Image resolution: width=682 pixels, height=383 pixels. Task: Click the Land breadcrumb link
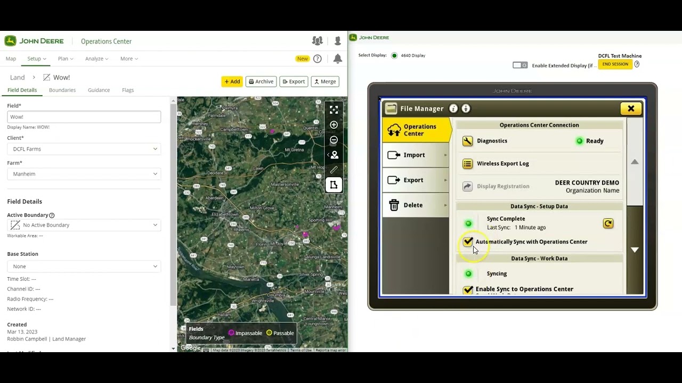(18, 78)
